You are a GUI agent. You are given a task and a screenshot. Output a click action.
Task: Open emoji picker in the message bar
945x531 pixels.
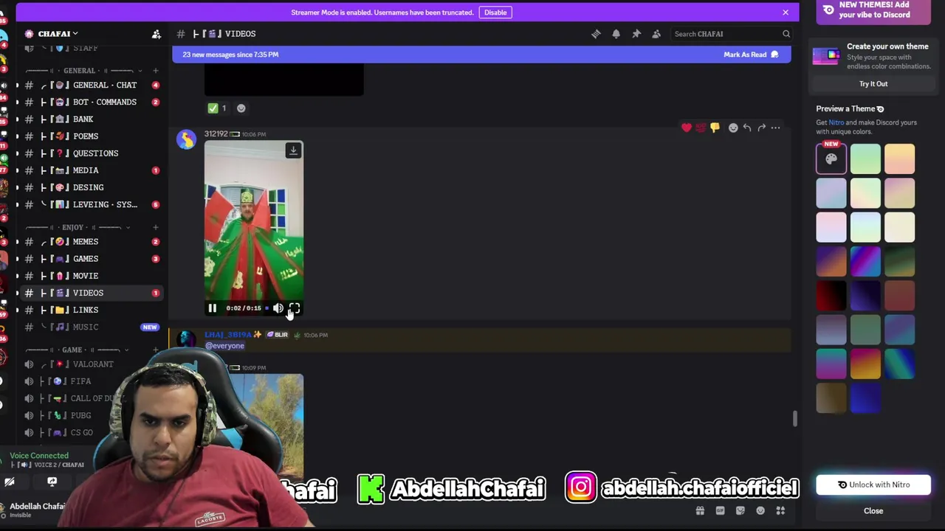tap(760, 510)
